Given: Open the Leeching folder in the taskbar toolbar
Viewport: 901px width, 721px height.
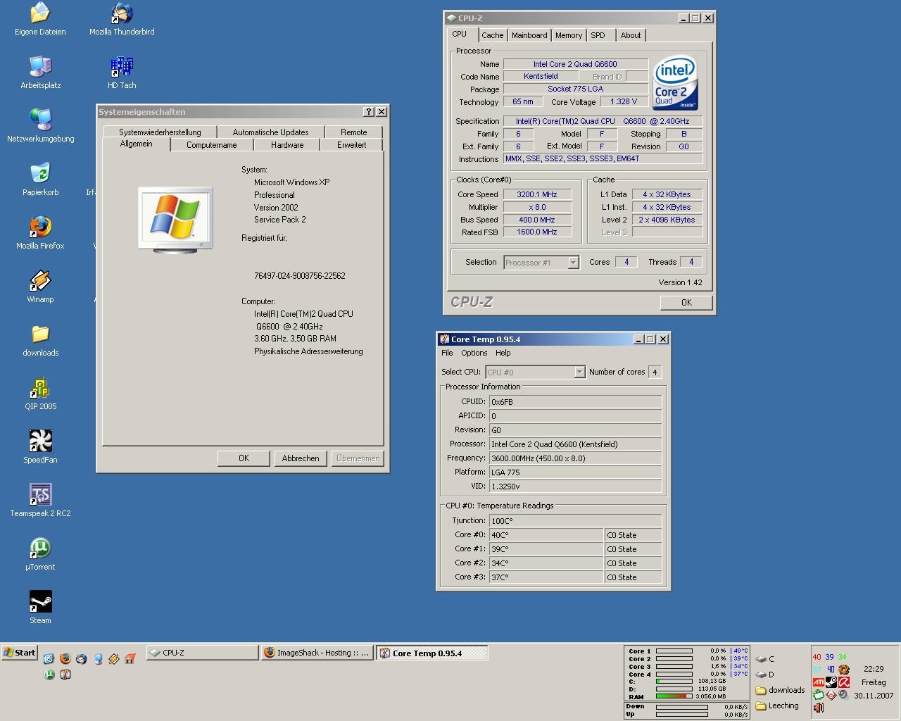Looking at the screenshot, I should (x=778, y=706).
